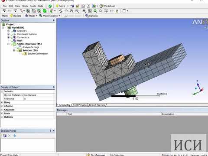
Task: Expand the Geometry tree node
Action: (9, 31)
